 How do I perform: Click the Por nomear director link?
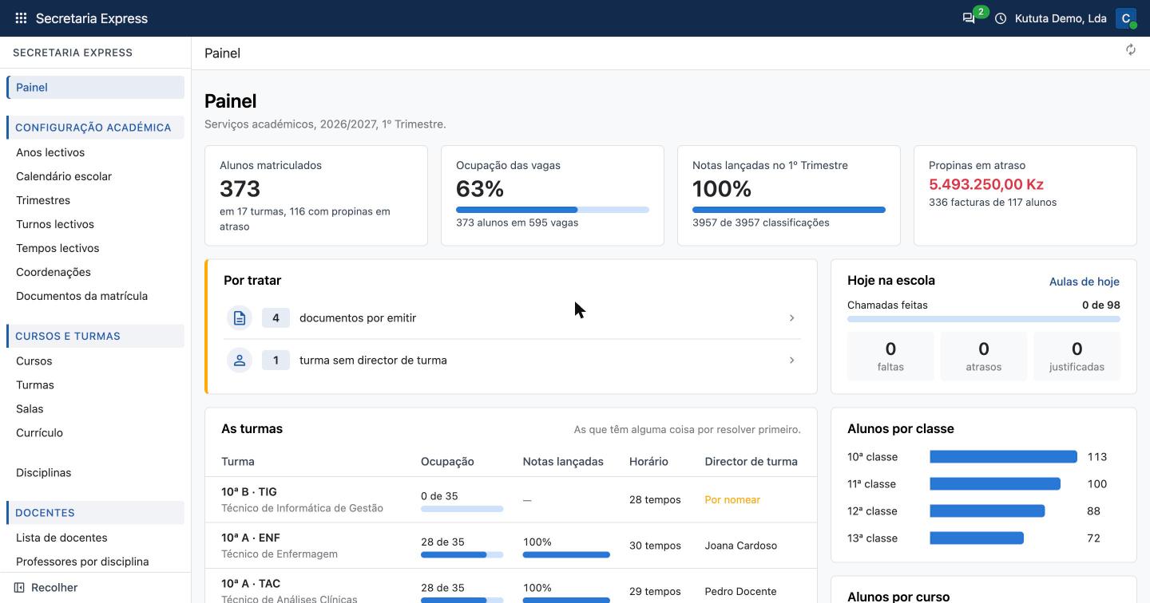[x=732, y=500]
